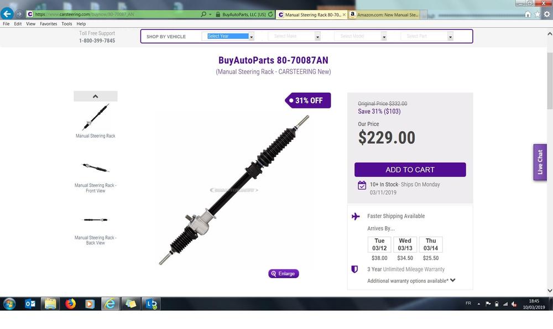Viewport: 553px width, 329px height.
Task: Open the browser home icon
Action: [x=528, y=14]
